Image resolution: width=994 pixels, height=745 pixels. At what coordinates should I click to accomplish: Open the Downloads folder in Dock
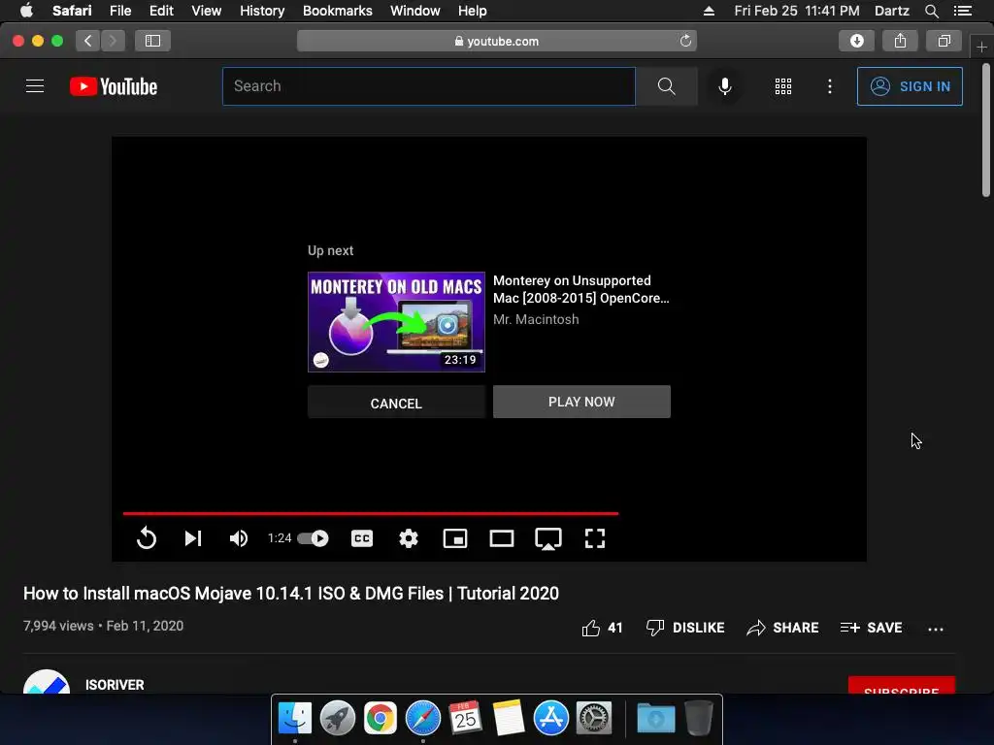point(655,718)
